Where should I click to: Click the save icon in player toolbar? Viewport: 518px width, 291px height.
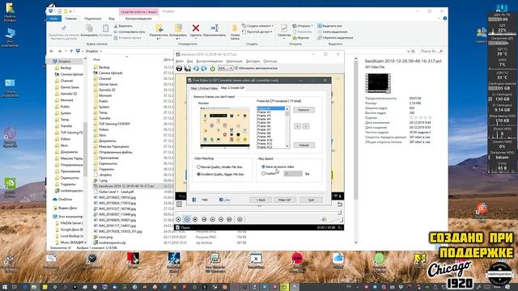187,68
